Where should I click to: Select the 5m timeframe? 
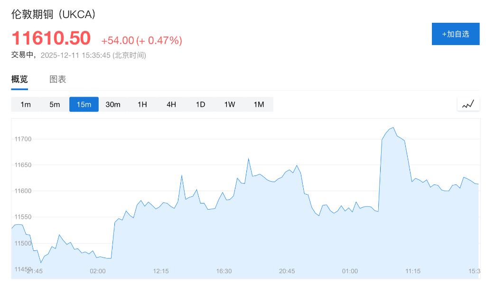coord(55,104)
